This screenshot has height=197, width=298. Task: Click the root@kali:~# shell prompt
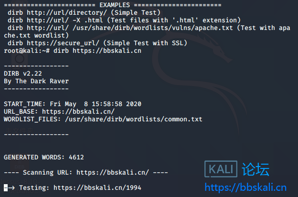(27, 50)
